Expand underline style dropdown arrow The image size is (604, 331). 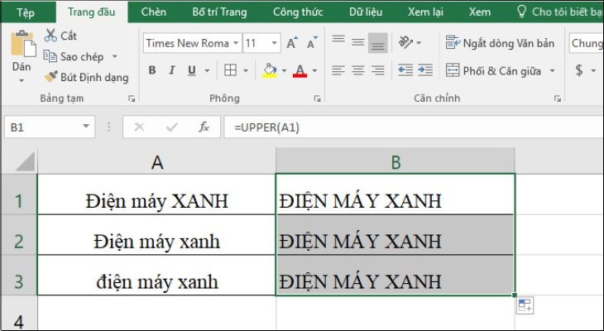point(207,70)
